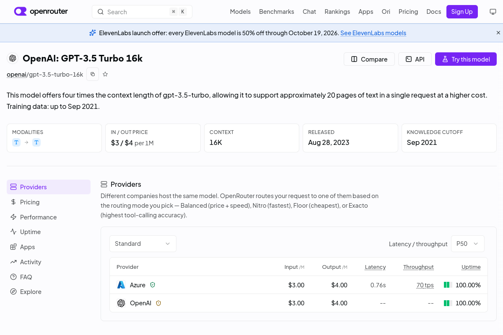Open the Apps sidebar section

click(x=49, y=247)
